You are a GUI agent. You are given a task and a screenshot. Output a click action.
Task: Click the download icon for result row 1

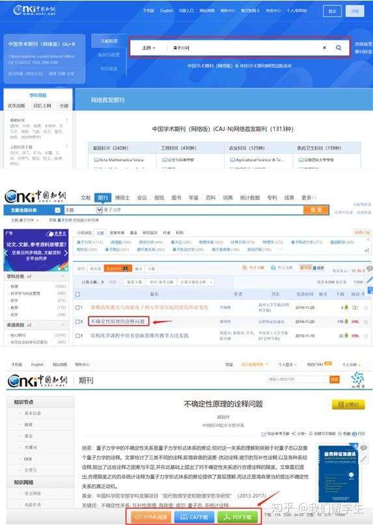[346, 307]
